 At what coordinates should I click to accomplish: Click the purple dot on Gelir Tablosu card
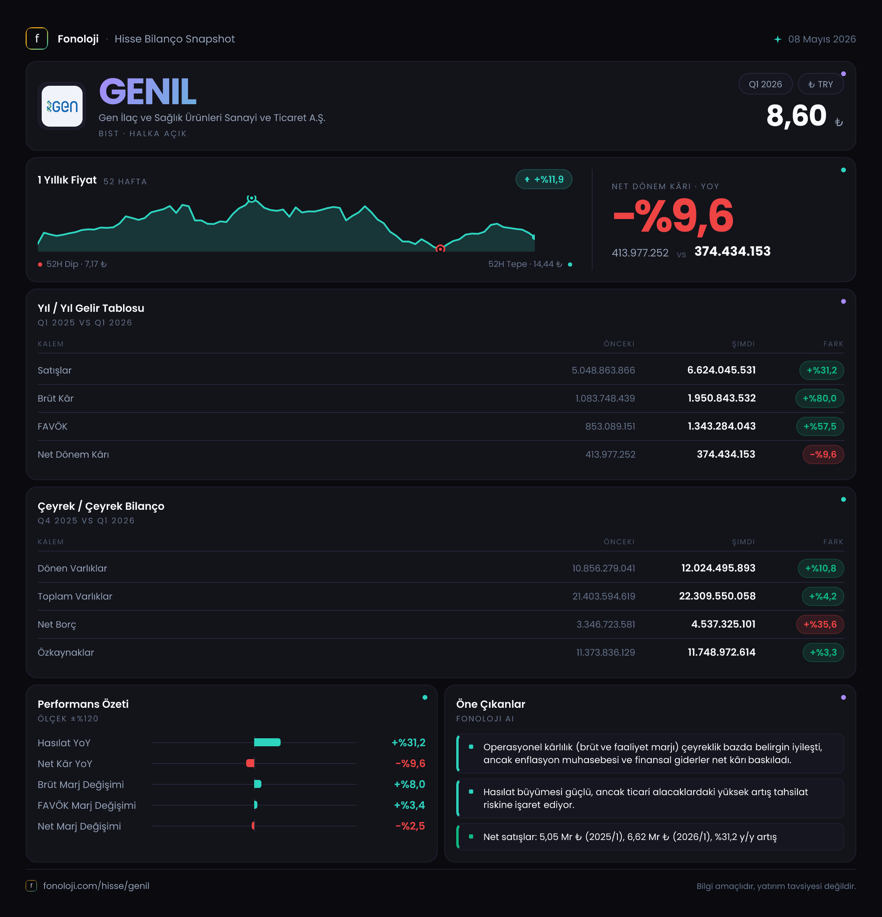pyautogui.click(x=843, y=302)
